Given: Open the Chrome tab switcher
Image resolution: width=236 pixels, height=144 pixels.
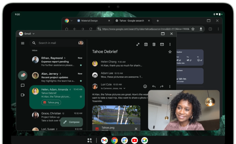Looking at the screenshot, I should 210,29.
